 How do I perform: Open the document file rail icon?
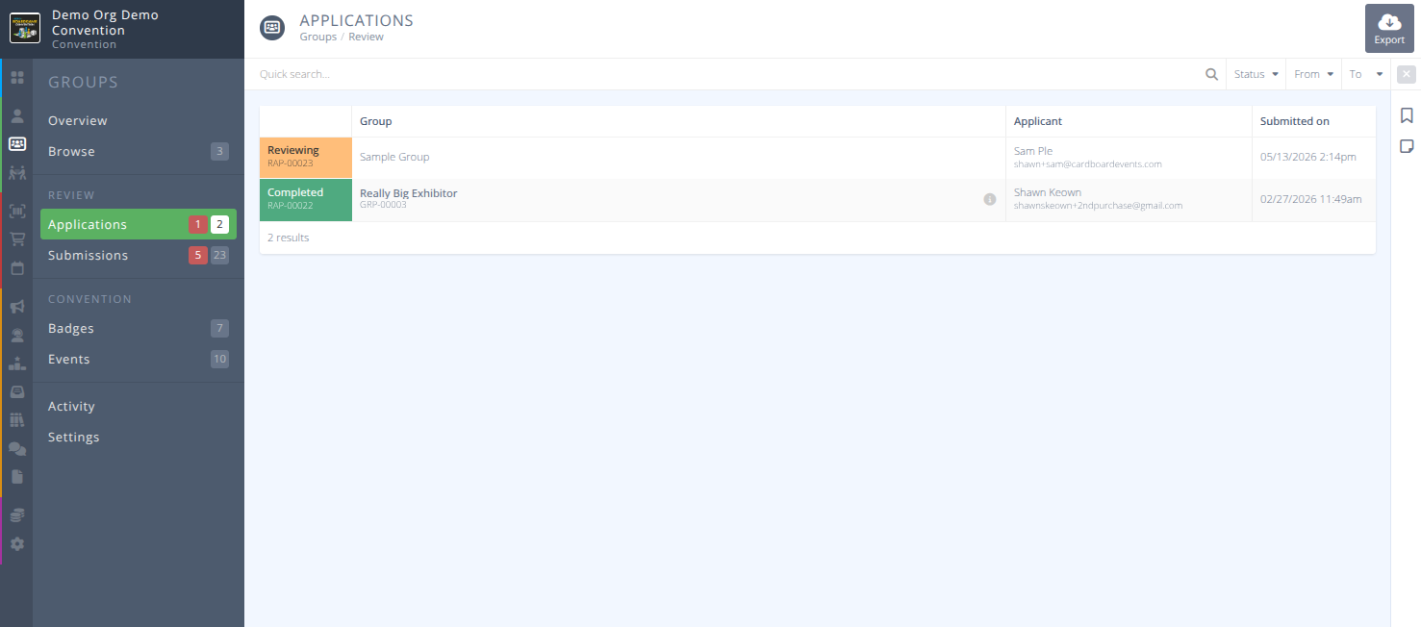pos(16,476)
